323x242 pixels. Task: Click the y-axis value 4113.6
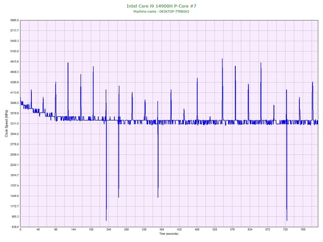pyautogui.click(x=14, y=93)
